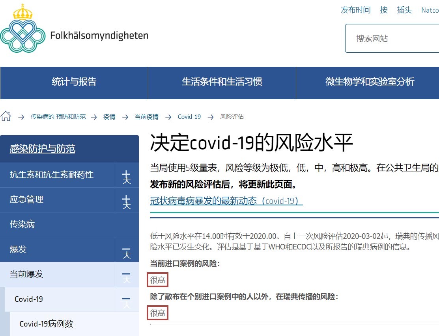Screen dimensions: 439x336
Task: Open the 统计与报告 navigation tab
Action: point(73,83)
